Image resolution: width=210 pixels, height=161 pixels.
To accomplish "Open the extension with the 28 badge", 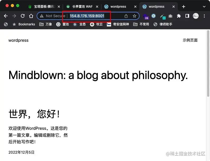I will (146, 16).
